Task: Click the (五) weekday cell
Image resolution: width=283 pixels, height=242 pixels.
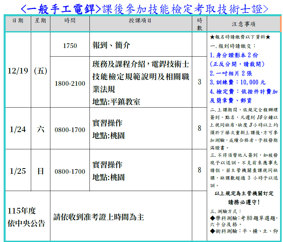Action: (x=40, y=71)
